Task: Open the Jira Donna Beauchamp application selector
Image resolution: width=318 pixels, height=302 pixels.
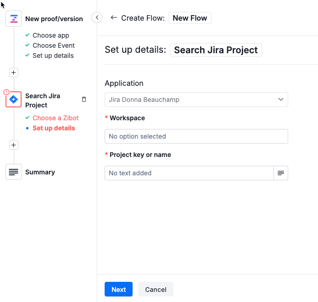Action: 196,100
